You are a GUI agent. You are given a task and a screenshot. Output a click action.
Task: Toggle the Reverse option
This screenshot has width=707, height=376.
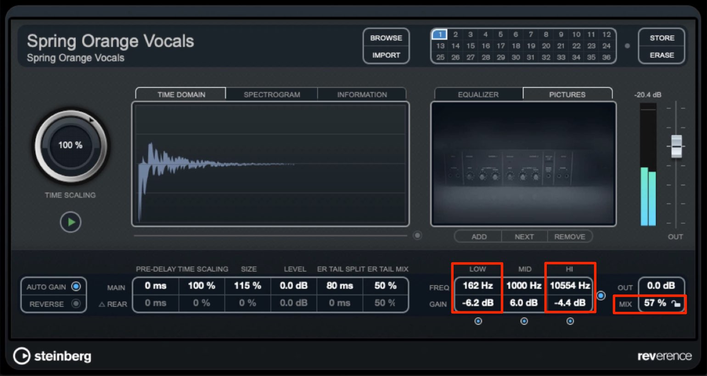tap(76, 304)
